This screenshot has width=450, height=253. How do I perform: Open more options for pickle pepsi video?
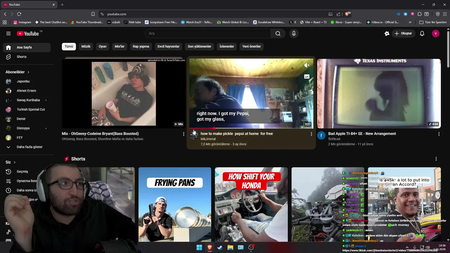(311, 134)
